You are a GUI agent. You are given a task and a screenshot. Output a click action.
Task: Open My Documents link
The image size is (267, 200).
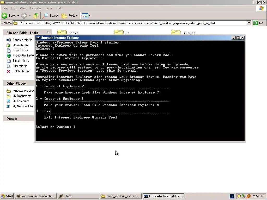pos(22,96)
